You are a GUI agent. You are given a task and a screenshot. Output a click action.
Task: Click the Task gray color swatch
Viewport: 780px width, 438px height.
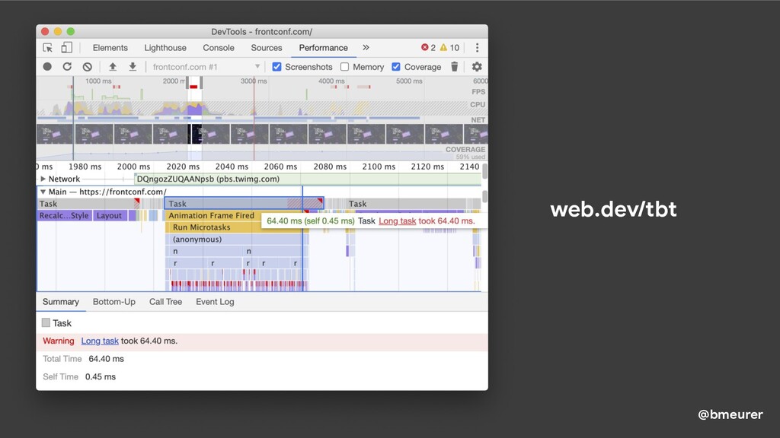pos(46,322)
